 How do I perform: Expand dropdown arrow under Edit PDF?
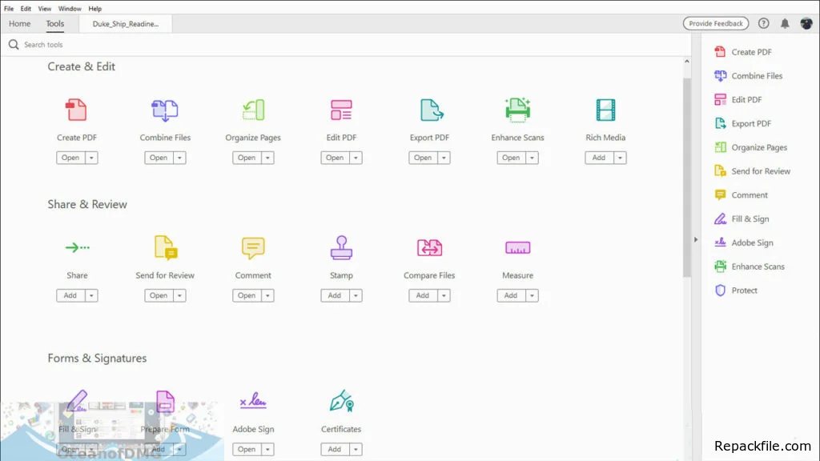356,158
